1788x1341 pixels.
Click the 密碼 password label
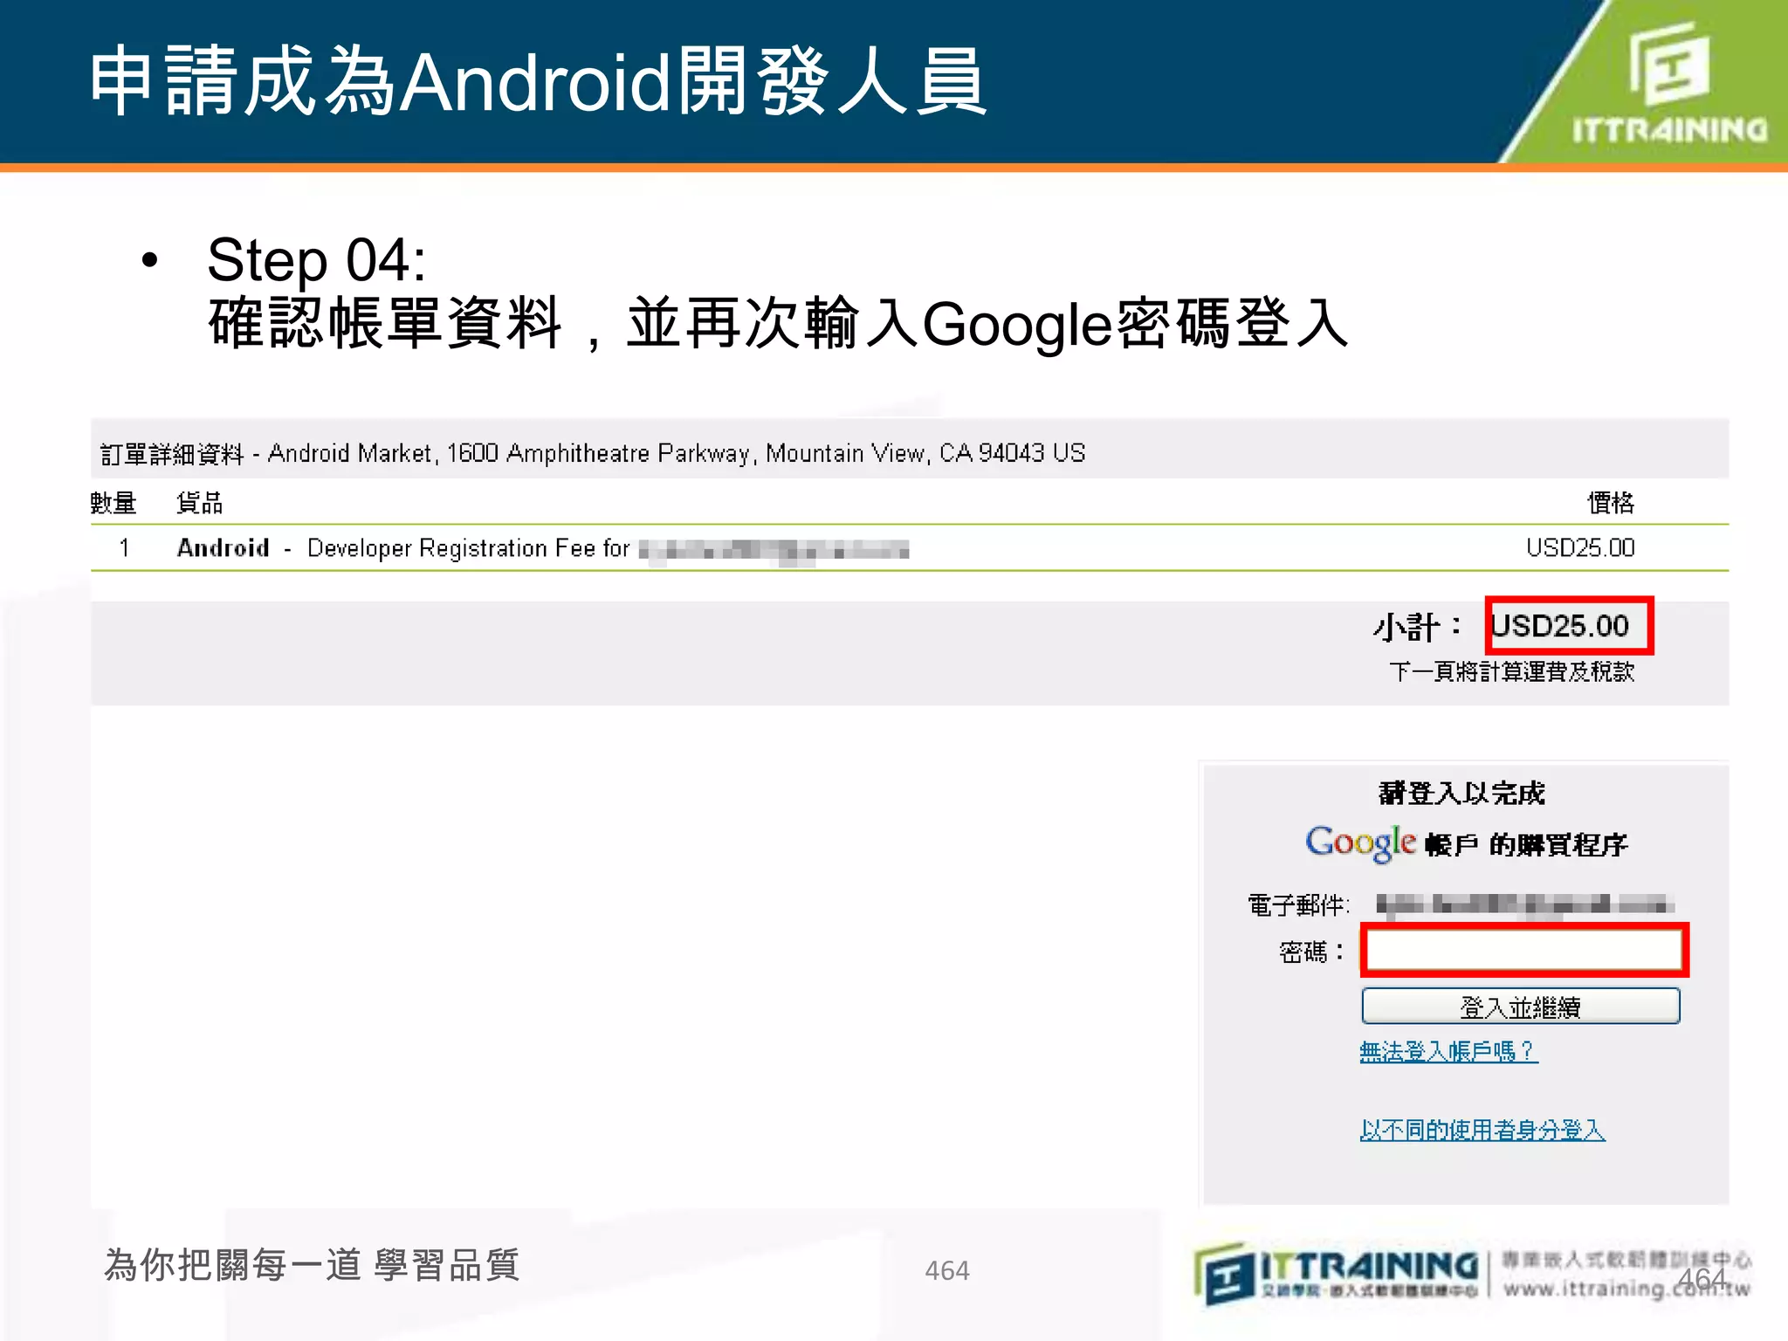coord(1311,952)
